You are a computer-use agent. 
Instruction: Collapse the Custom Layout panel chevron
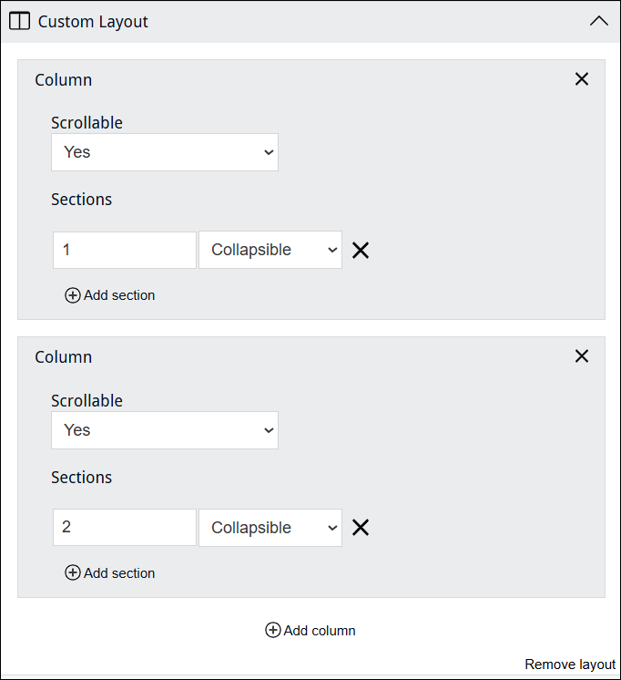[x=598, y=21]
